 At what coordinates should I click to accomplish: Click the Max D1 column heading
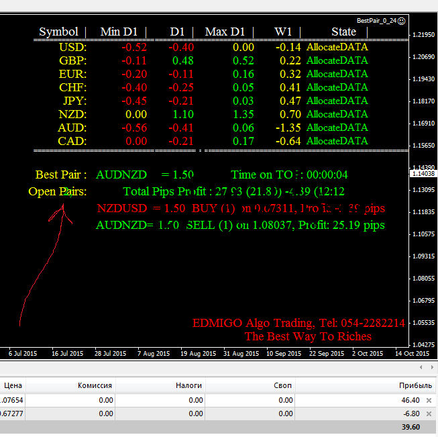[x=225, y=32]
